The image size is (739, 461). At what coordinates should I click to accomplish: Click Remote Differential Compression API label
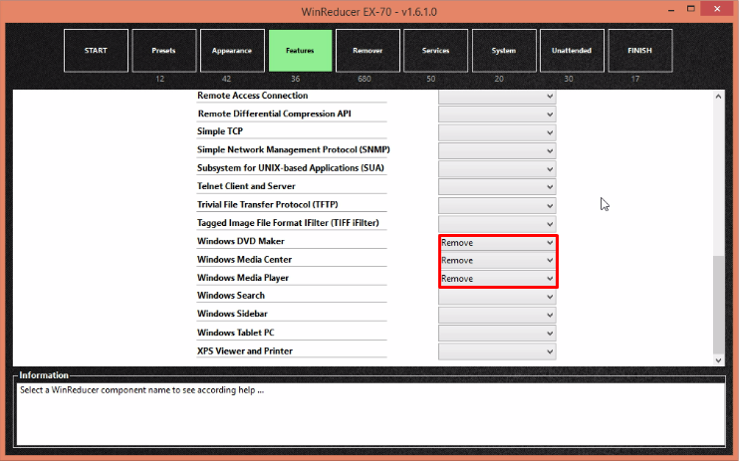(274, 114)
